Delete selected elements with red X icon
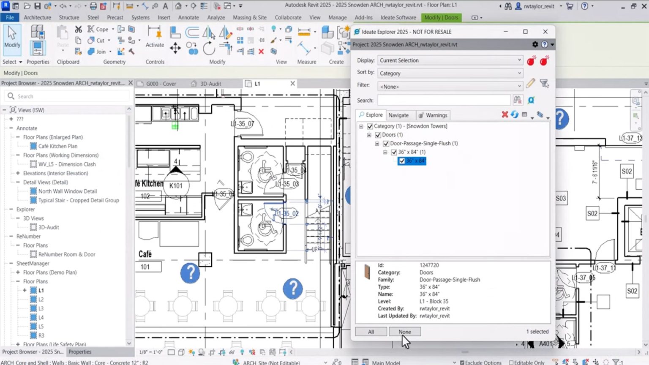Screen dimensions: 649x365 (x=261, y=52)
